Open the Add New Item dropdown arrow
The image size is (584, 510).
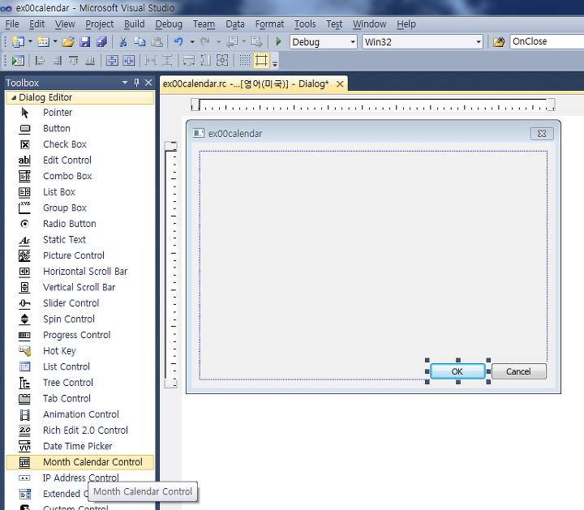click(55, 41)
